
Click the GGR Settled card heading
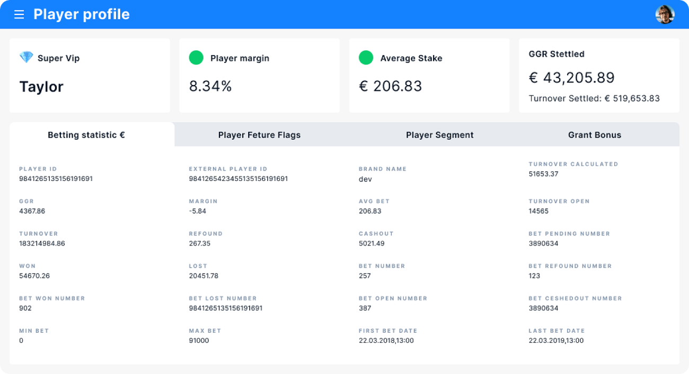click(x=556, y=54)
